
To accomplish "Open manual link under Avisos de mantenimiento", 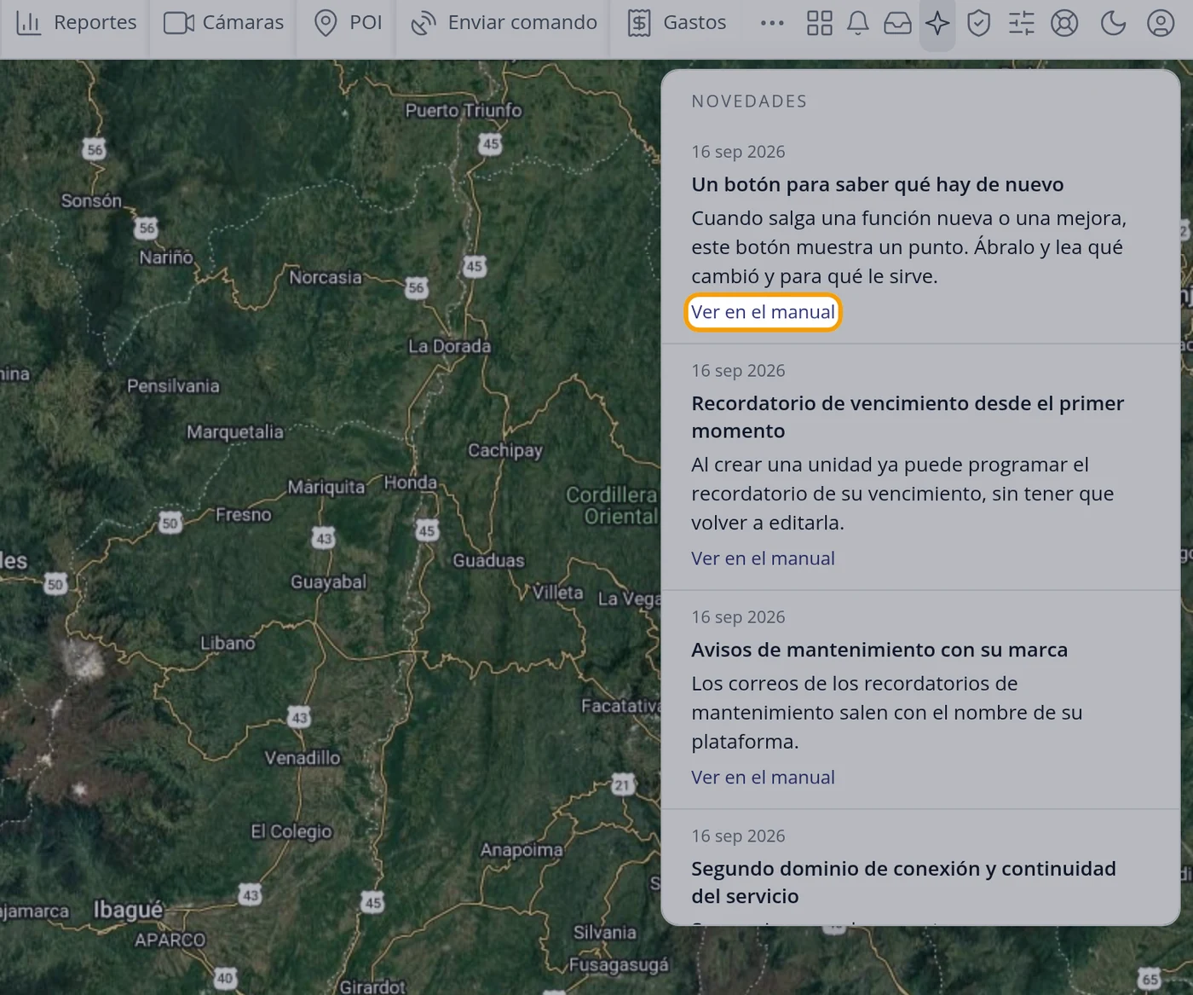I will tap(763, 778).
